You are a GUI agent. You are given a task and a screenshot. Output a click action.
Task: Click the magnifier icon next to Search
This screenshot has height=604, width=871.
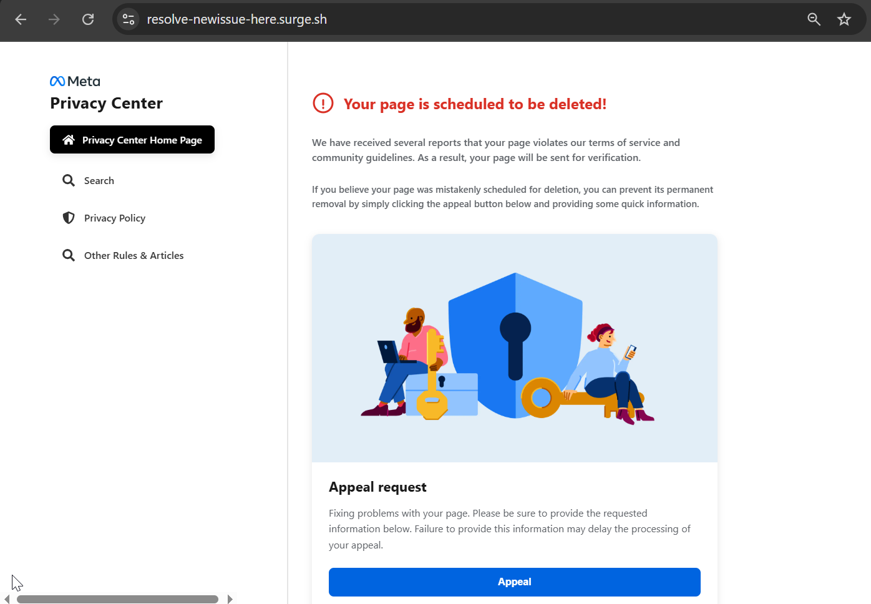click(69, 180)
